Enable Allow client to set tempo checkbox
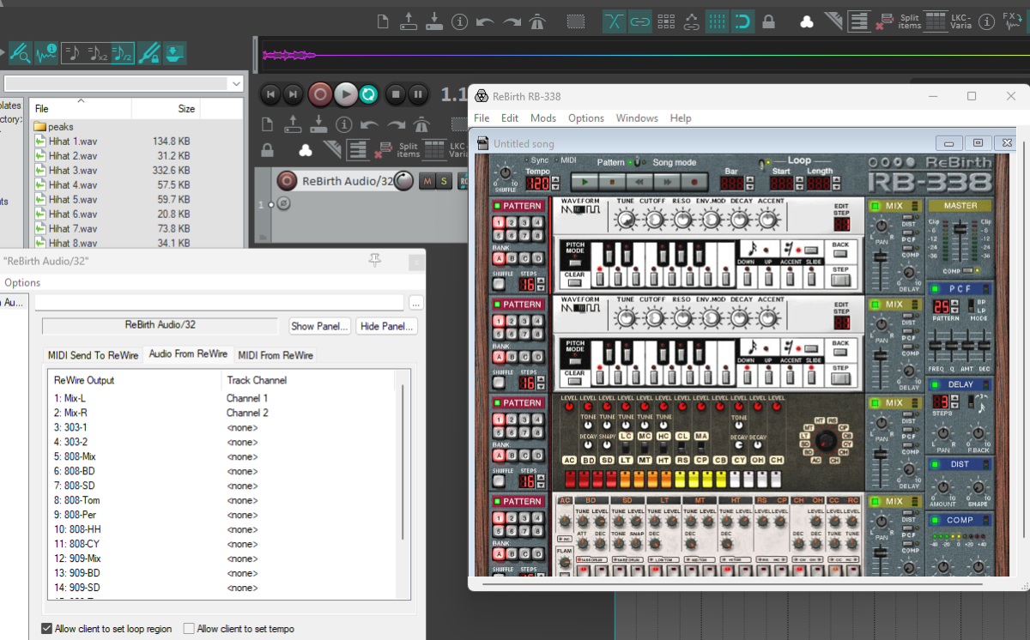 (190, 629)
